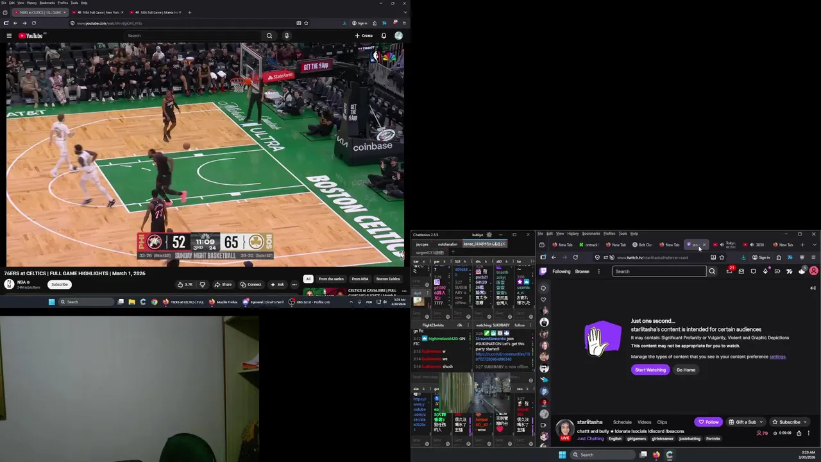Image resolution: width=821 pixels, height=462 pixels.
Task: Select the 'From NBA' chip
Action: click(x=360, y=279)
